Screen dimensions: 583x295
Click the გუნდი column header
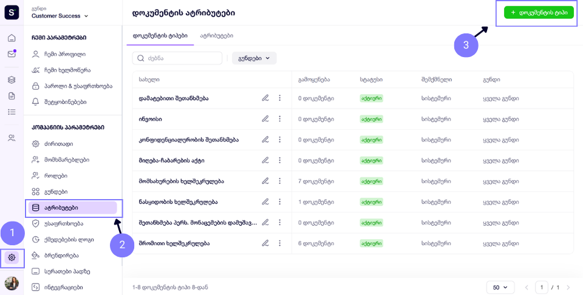491,80
